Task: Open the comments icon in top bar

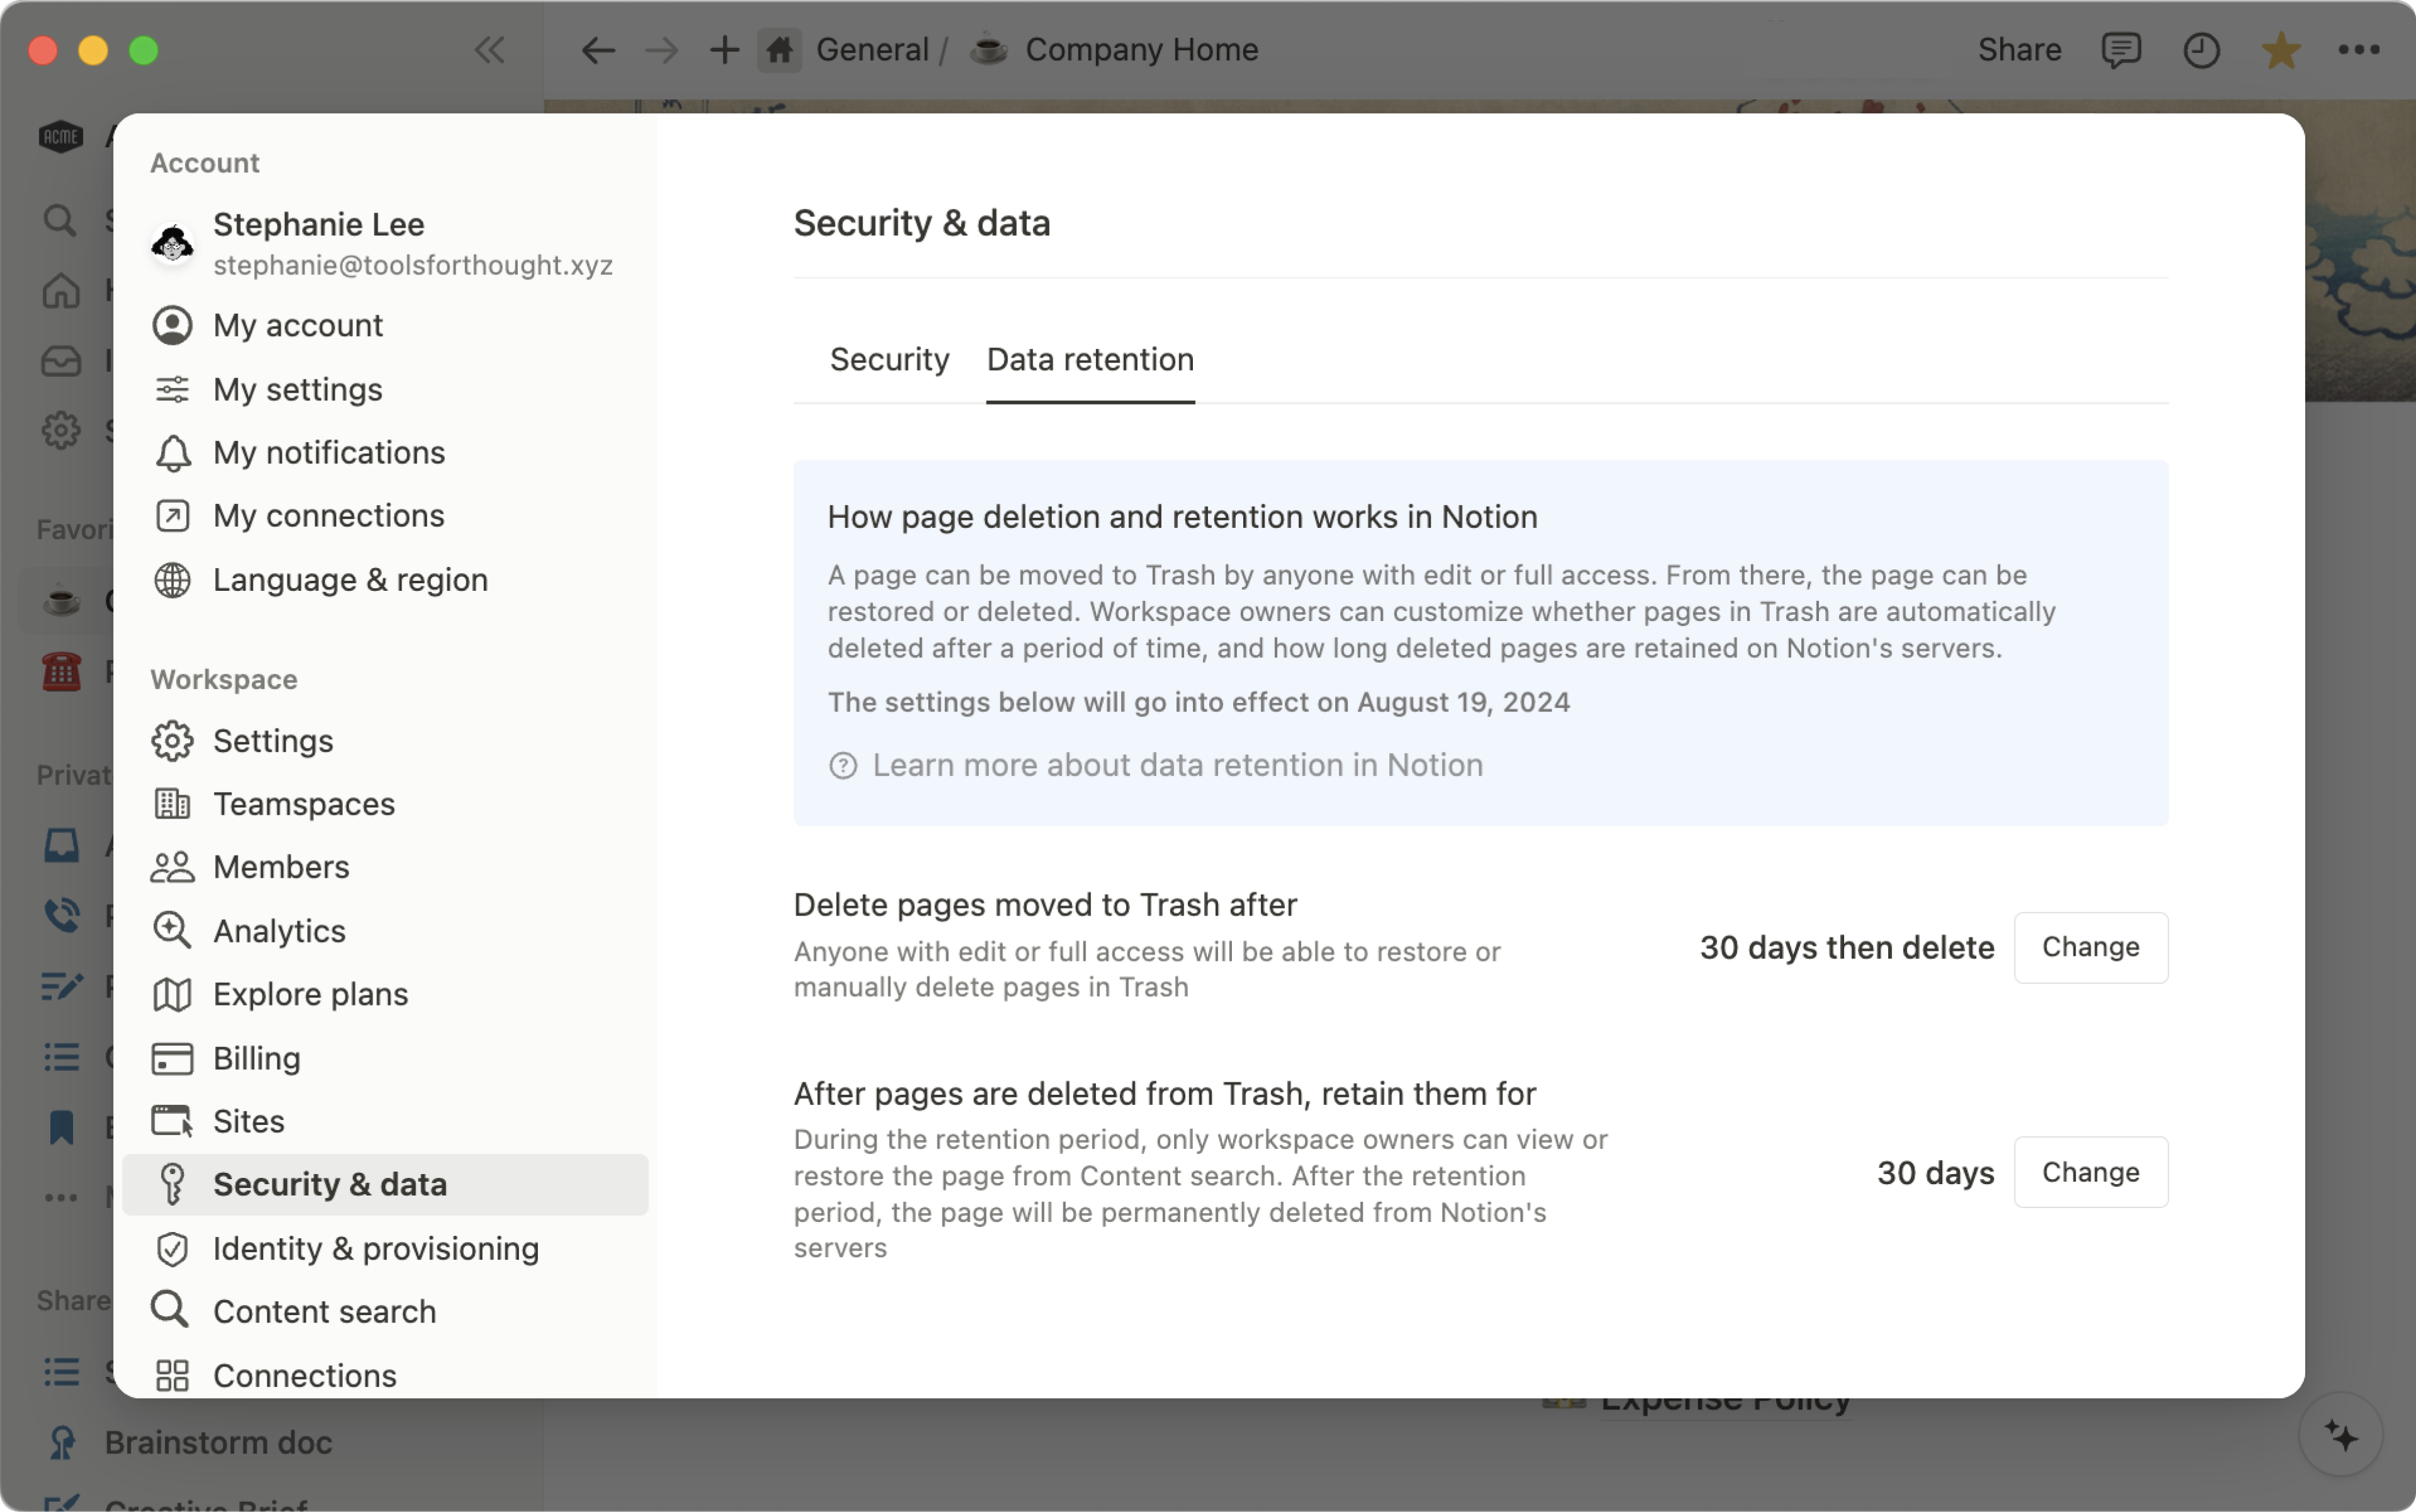Action: point(2120,50)
